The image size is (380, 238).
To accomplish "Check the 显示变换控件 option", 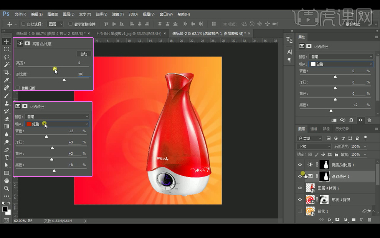I will [x=70, y=24].
